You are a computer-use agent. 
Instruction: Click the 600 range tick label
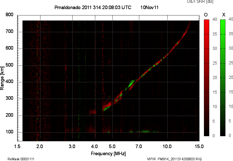click(x=9, y=48)
